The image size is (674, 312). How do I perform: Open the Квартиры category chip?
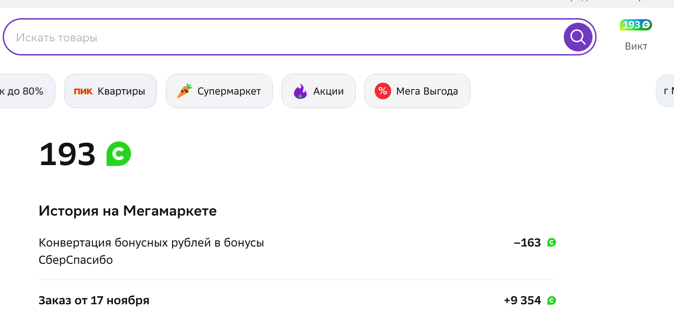tap(111, 91)
